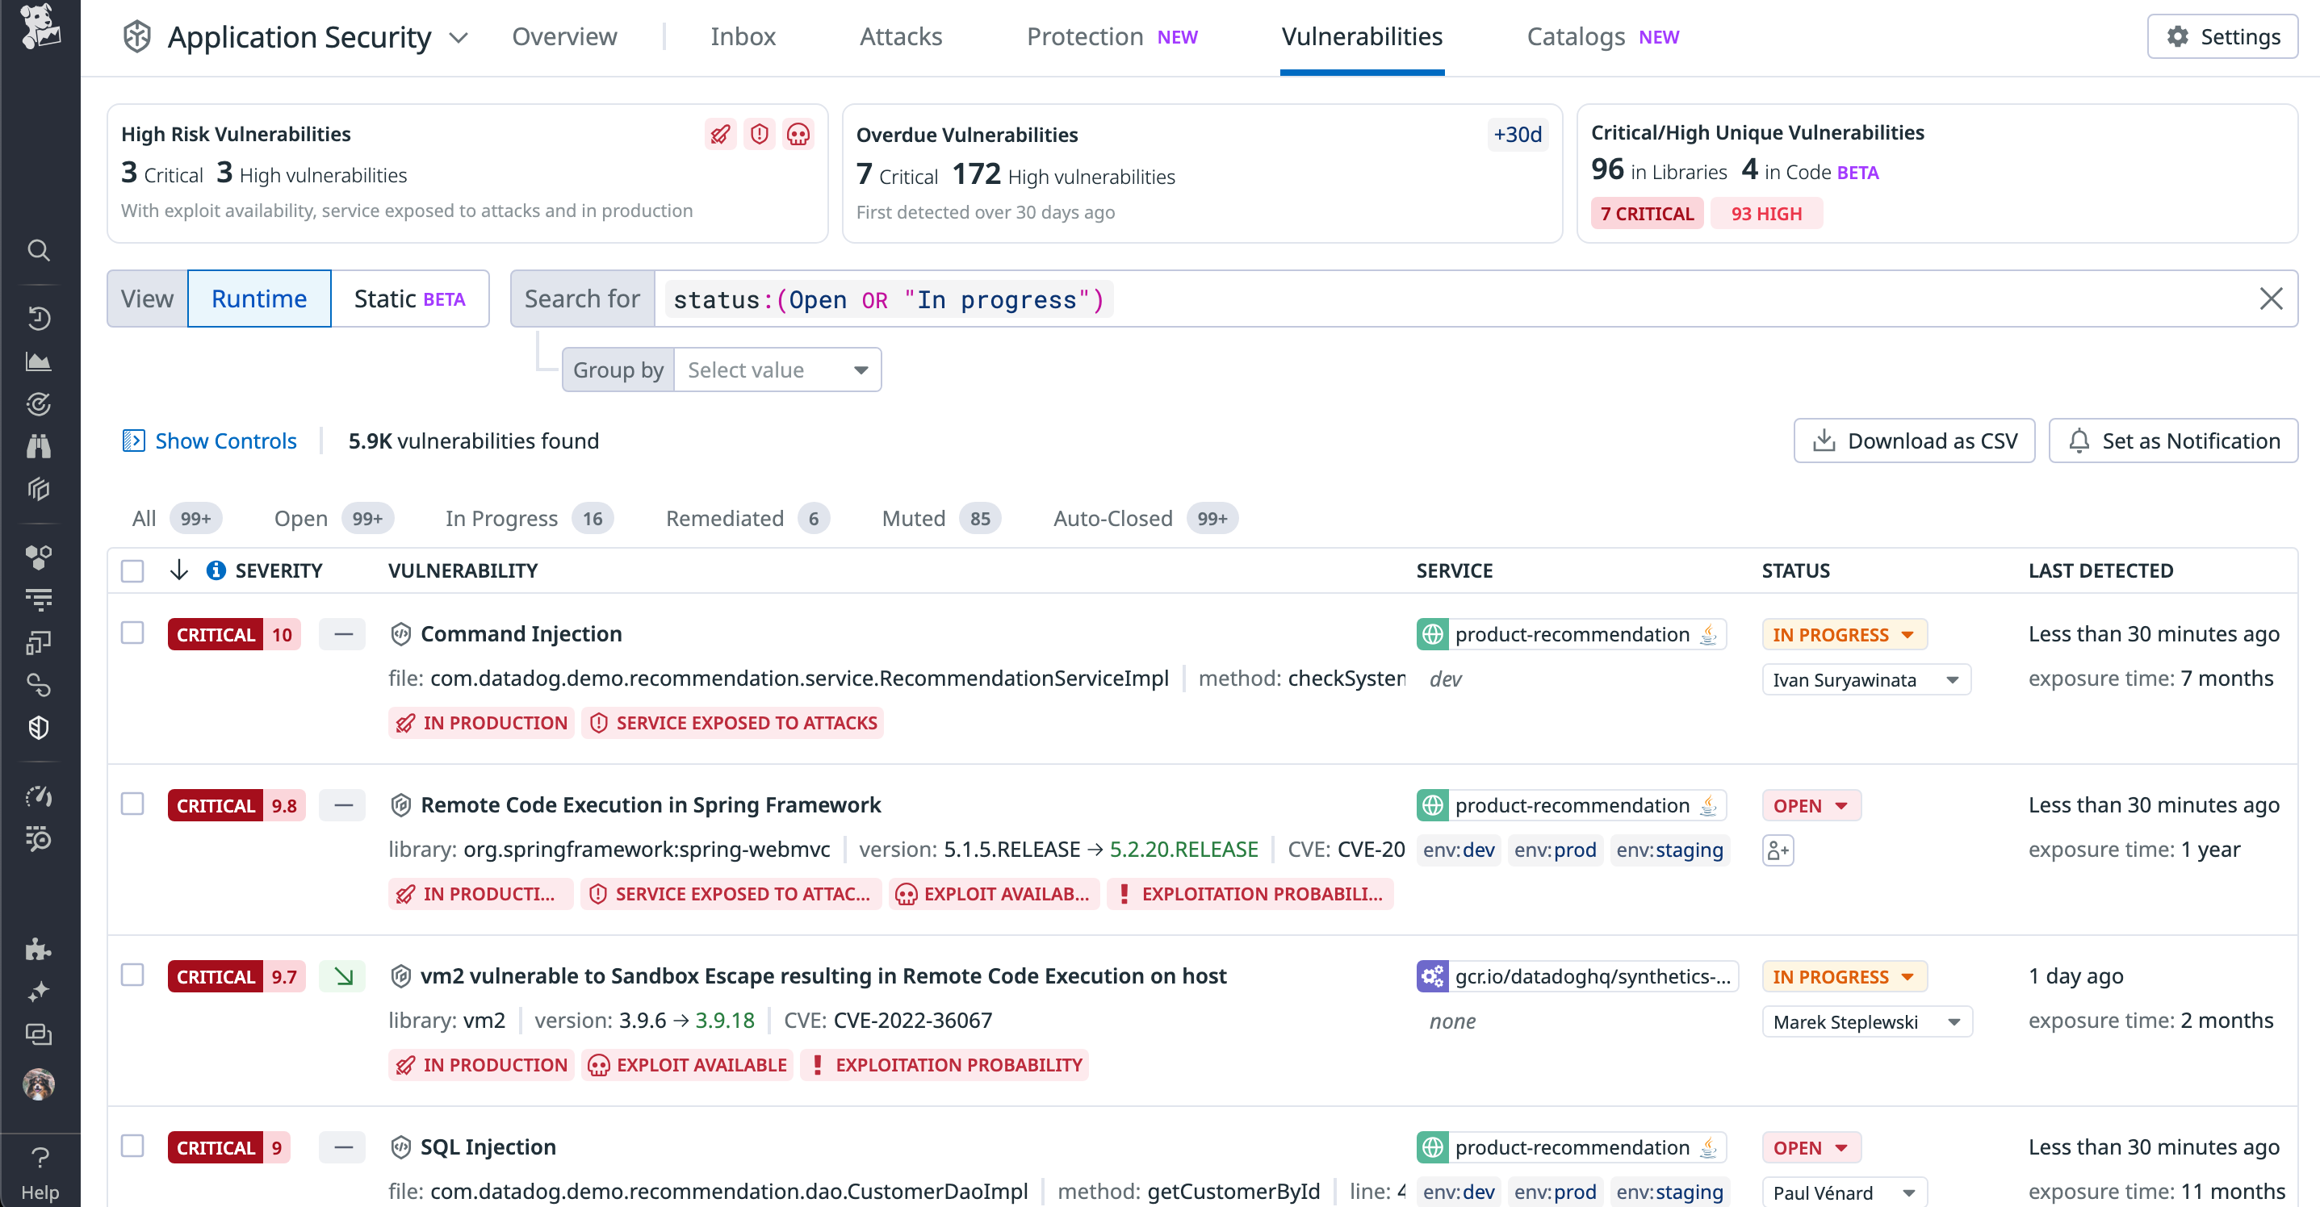Viewport: 2320px width, 1207px height.
Task: Click the binoculars Watchdog icon in sidebar
Action: tap(39, 445)
